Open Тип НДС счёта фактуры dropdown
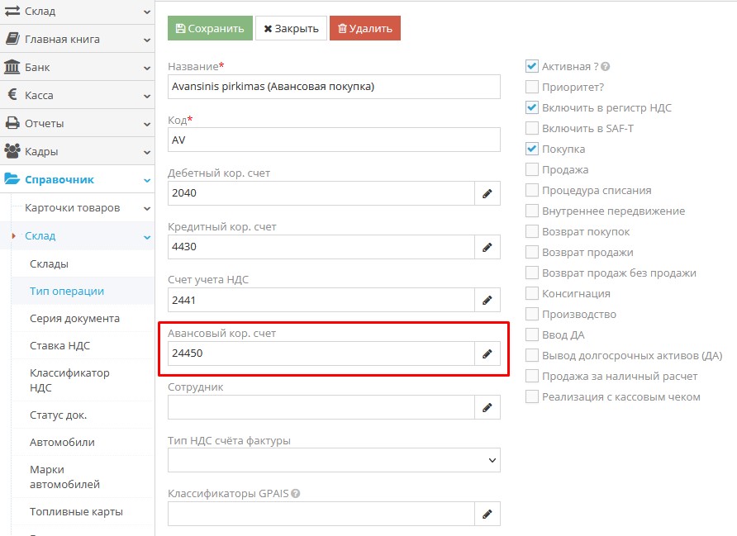The image size is (737, 536). (x=334, y=460)
